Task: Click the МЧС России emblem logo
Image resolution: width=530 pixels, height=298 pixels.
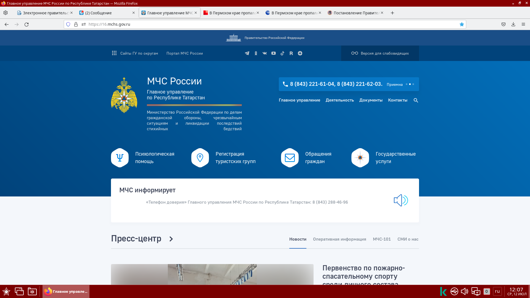Action: pos(124,95)
